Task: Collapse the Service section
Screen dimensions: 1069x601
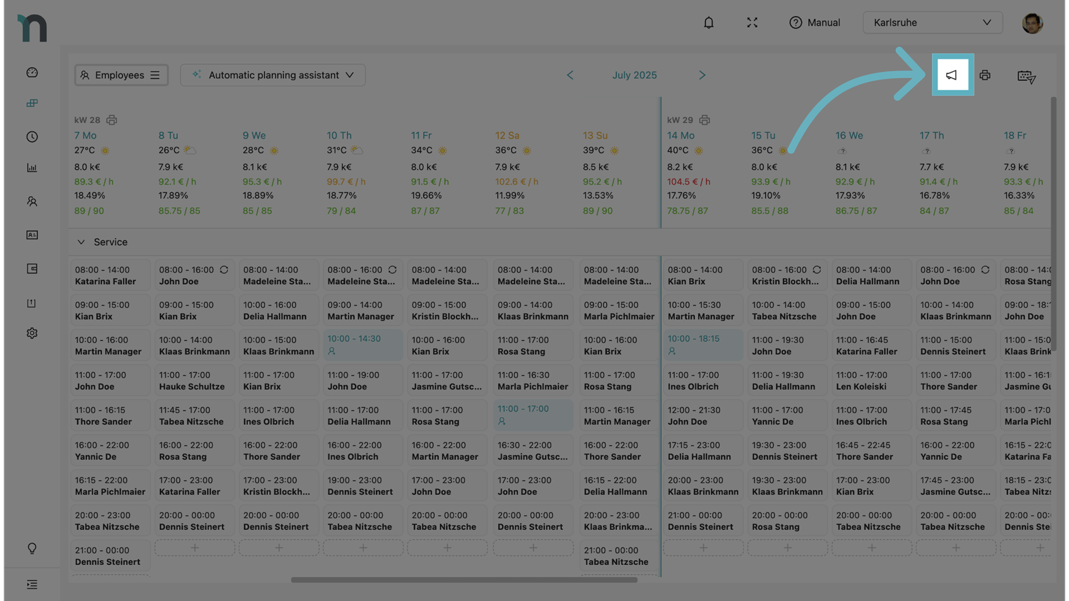Action: pos(81,242)
